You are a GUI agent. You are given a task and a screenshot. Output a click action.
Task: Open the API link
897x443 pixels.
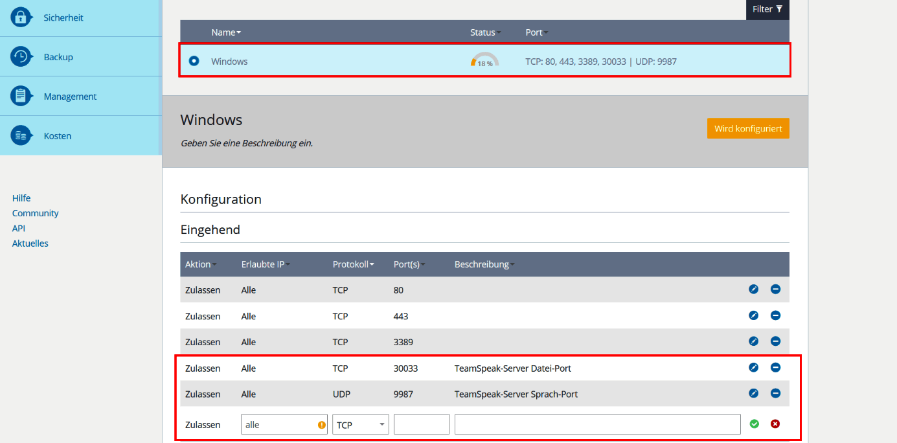(18, 228)
